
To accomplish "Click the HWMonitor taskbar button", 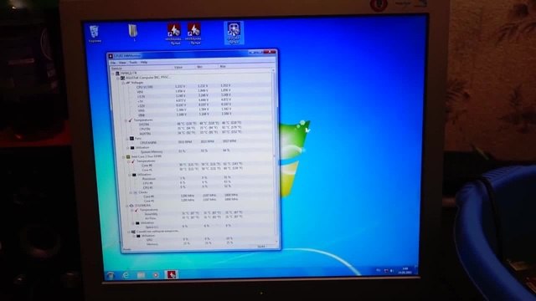I will 172,275.
